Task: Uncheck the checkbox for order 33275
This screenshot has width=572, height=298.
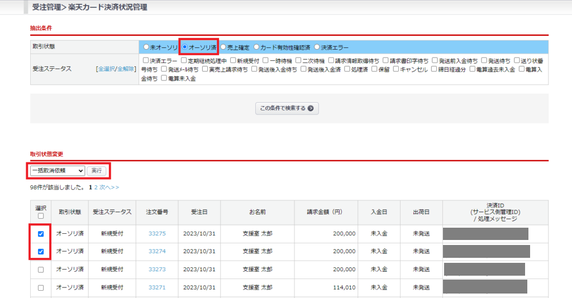Action: pos(41,234)
